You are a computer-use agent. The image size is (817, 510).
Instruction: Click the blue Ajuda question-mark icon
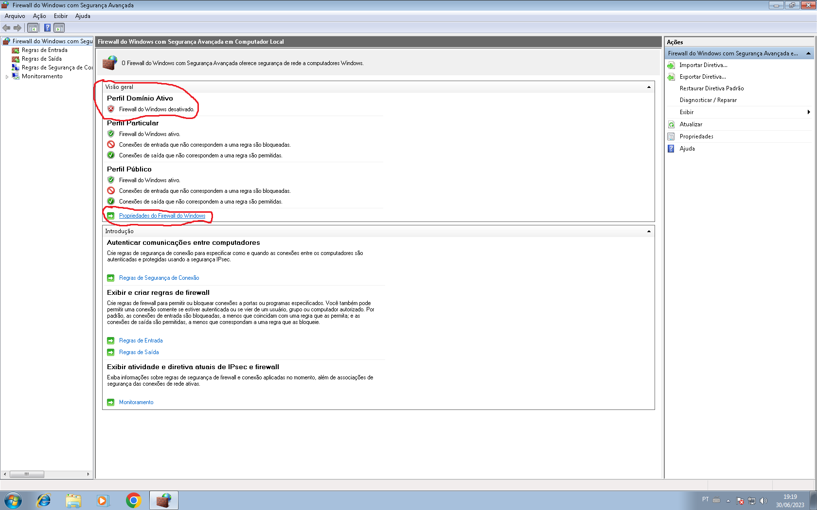point(671,149)
